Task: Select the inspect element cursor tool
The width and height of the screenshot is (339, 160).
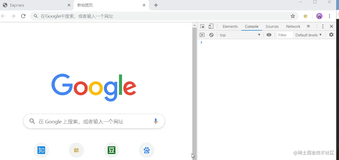Action: pyautogui.click(x=202, y=26)
